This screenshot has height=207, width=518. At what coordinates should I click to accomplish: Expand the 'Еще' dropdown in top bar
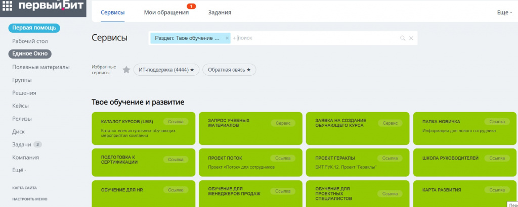tap(504, 12)
